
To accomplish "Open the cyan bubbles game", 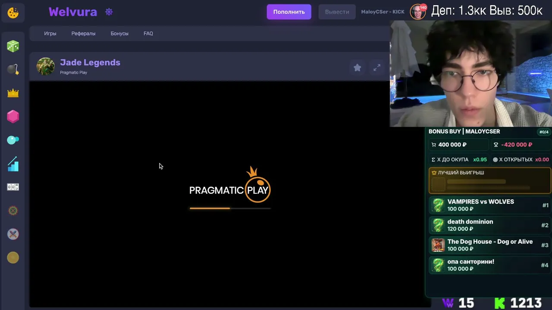I will 13,139.
